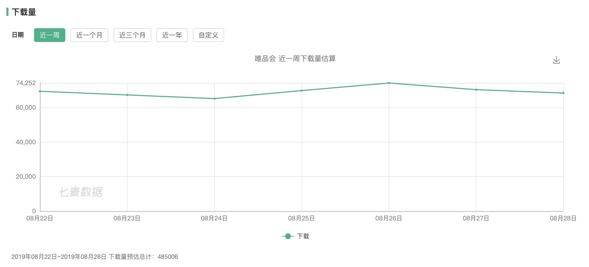Click the 08月25日 data point
This screenshot has height=267, width=589.
tap(302, 90)
